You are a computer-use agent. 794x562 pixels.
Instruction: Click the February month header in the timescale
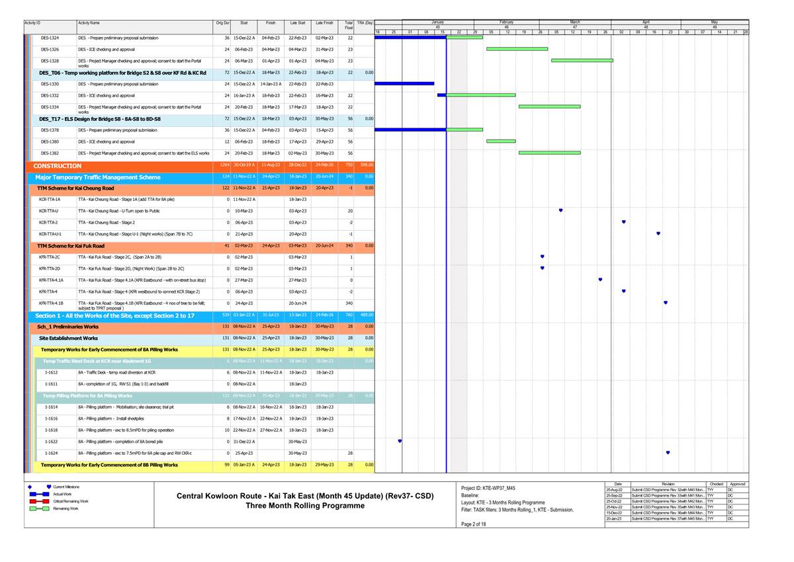507,22
